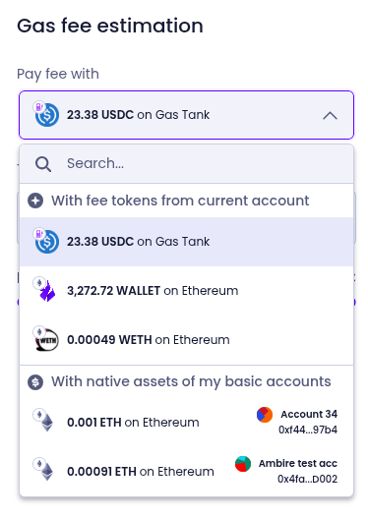Click the Search input field
The width and height of the screenshot is (368, 517).
tap(187, 163)
